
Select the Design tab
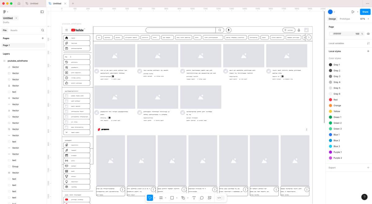pos(332,19)
